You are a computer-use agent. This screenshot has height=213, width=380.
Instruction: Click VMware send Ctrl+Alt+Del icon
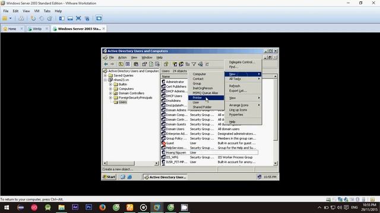(x=21, y=18)
